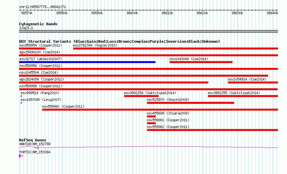The image size is (287, 174).
Task: Open the esv3892255 (Suktitipat2014) label
Action: 234,93
